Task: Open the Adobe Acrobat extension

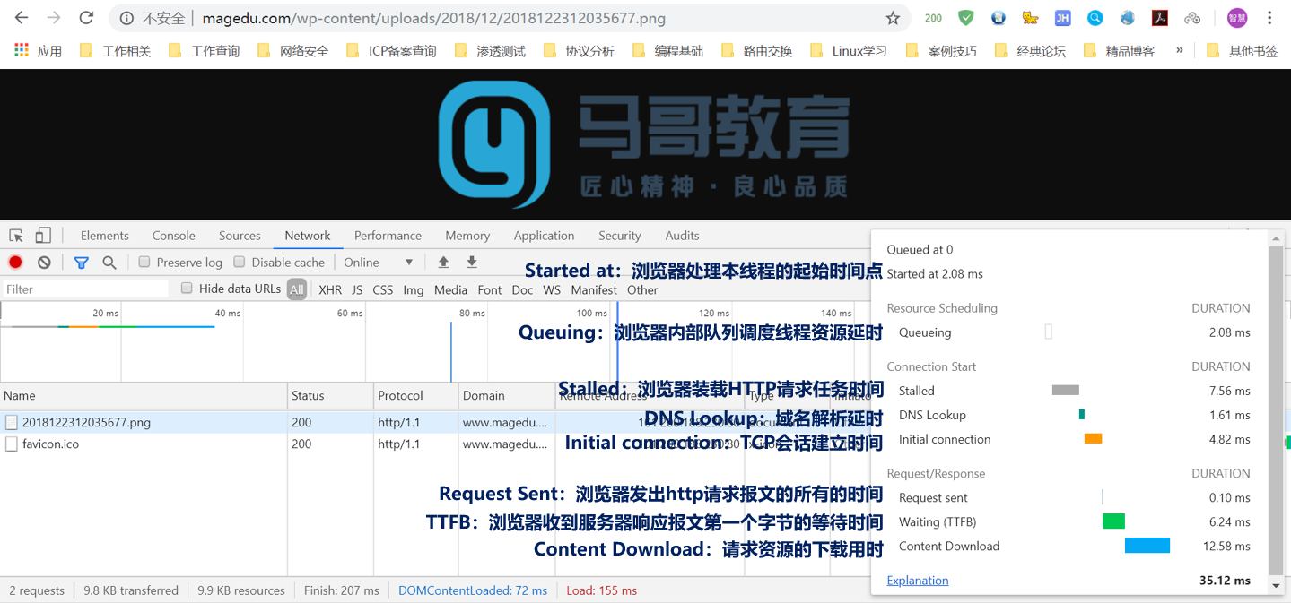Action: (x=1160, y=18)
